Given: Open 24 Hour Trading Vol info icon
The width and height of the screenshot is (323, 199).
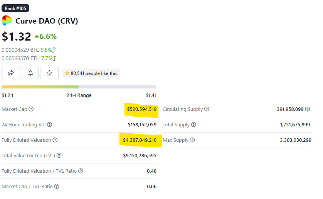Looking at the screenshot, I should tap(49, 124).
